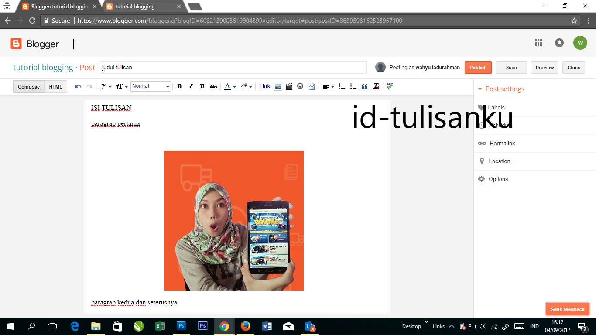Apply strikethrough formatting
The image size is (596, 335).
point(213,86)
